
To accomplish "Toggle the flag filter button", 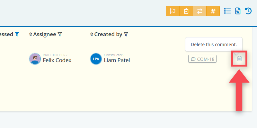I will click(173, 11).
